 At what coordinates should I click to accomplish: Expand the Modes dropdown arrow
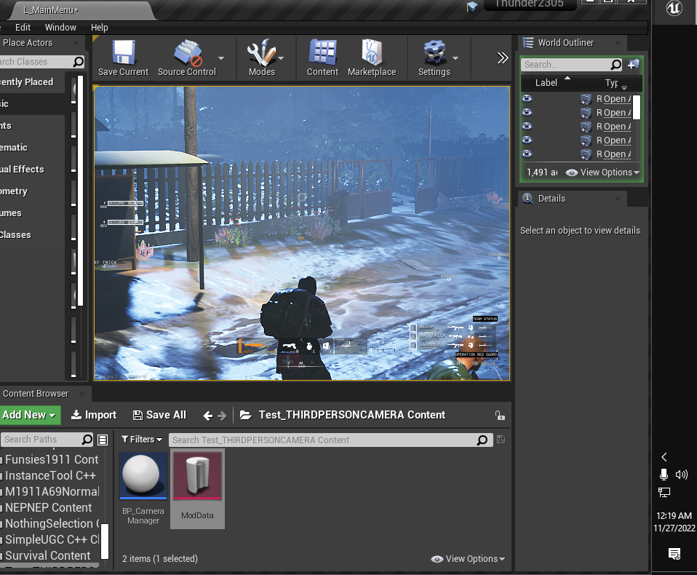281,58
